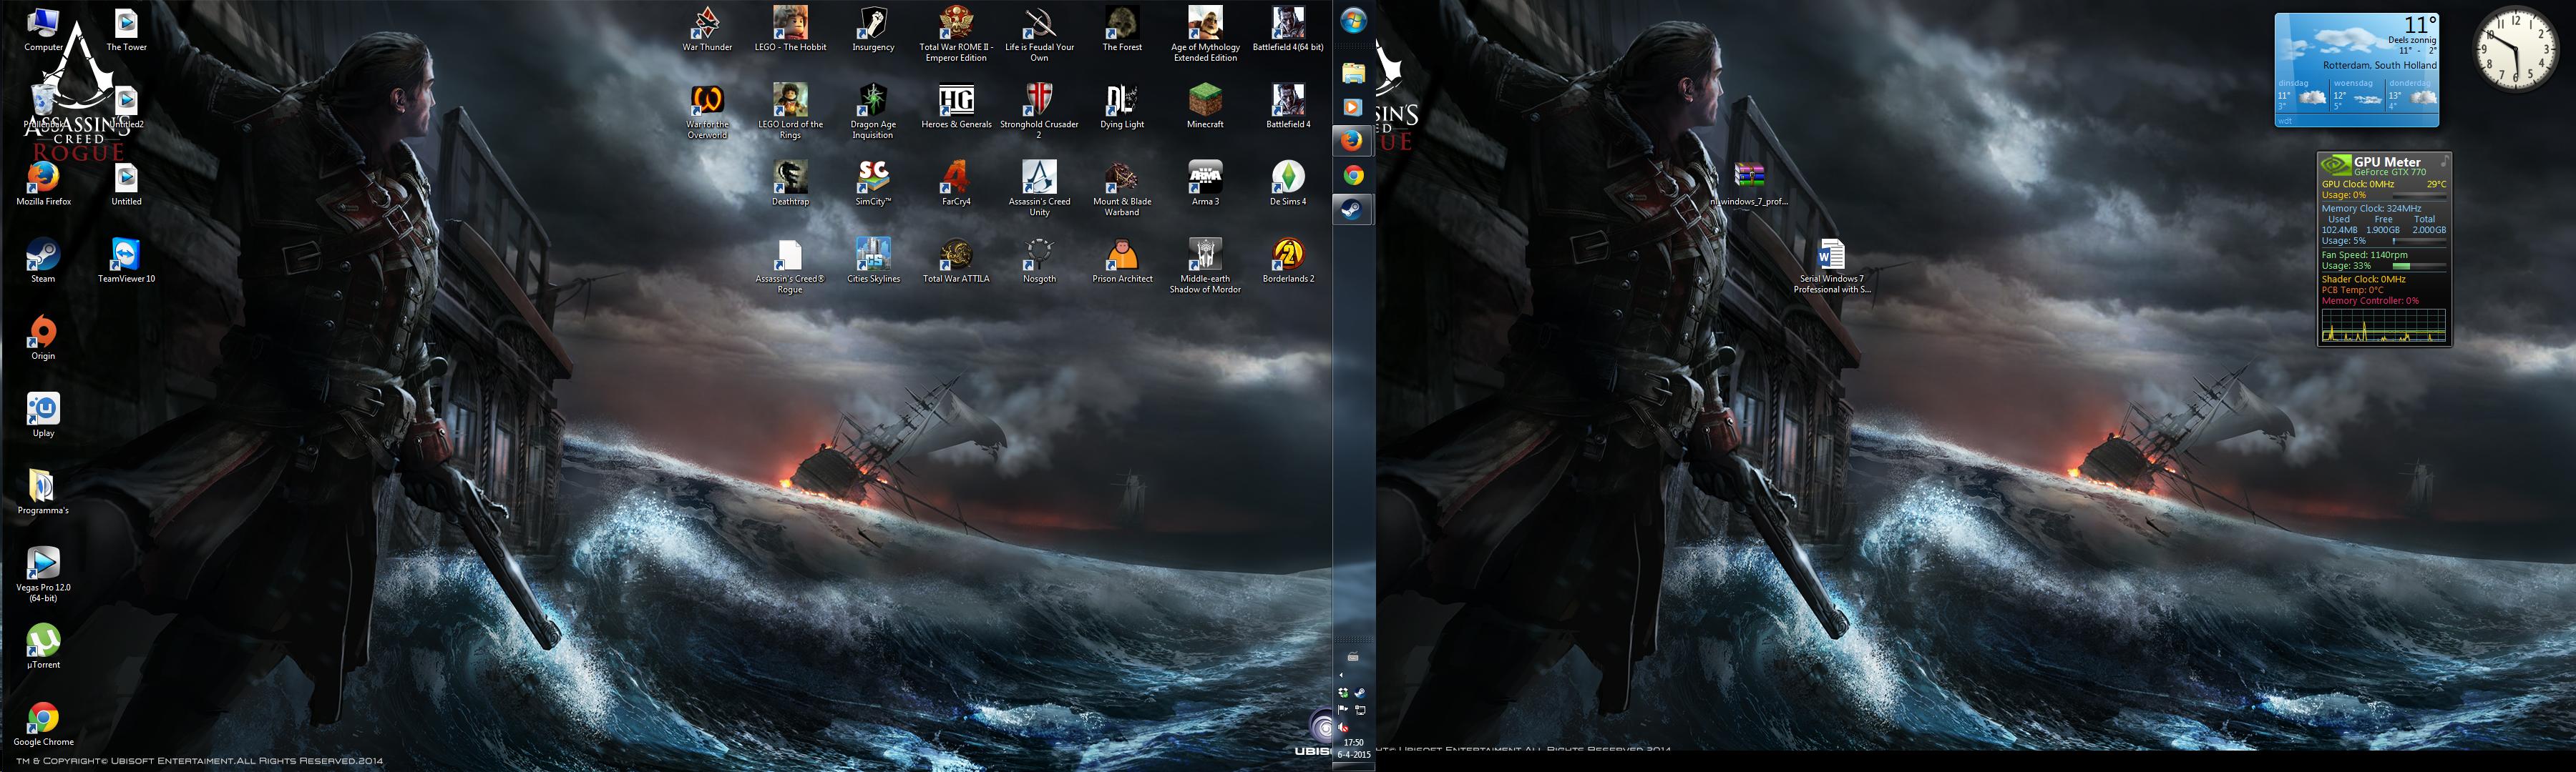Open the Windows Start orb

pos(1353,21)
